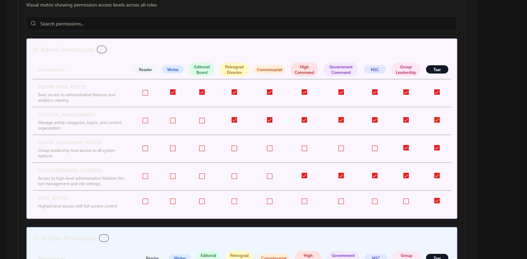Select the NSC role badge in Admin Permissions

pos(375,69)
